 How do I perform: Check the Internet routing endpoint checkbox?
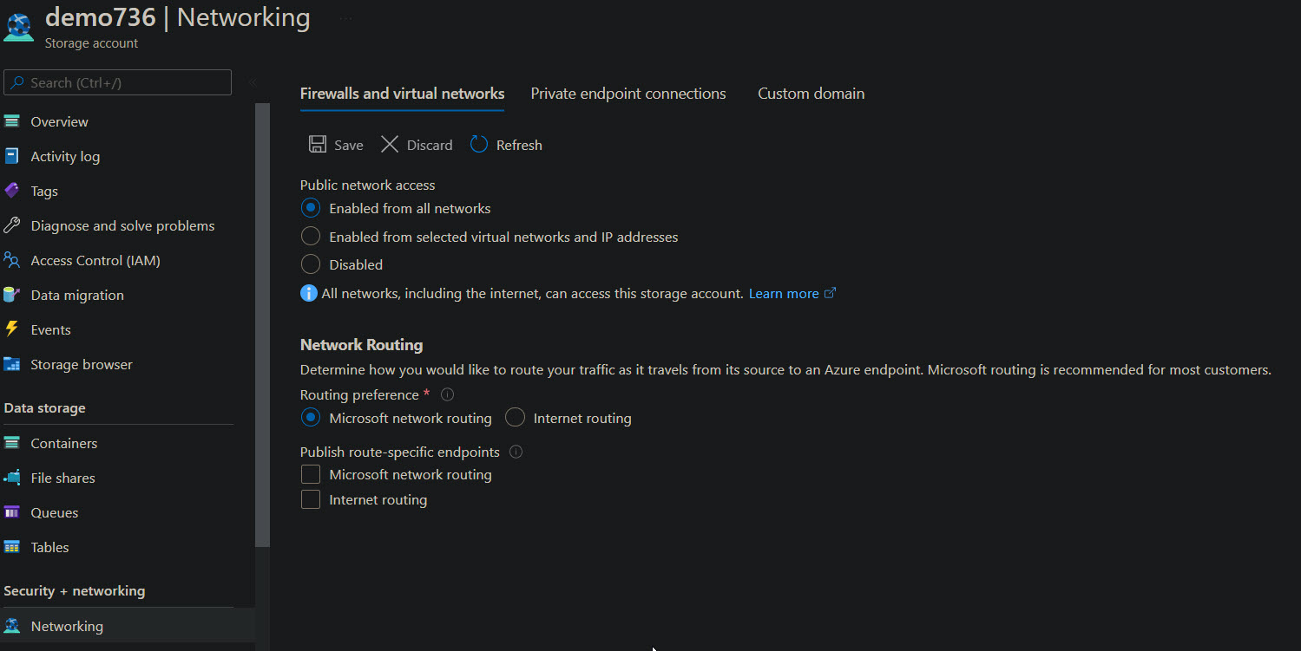311,499
